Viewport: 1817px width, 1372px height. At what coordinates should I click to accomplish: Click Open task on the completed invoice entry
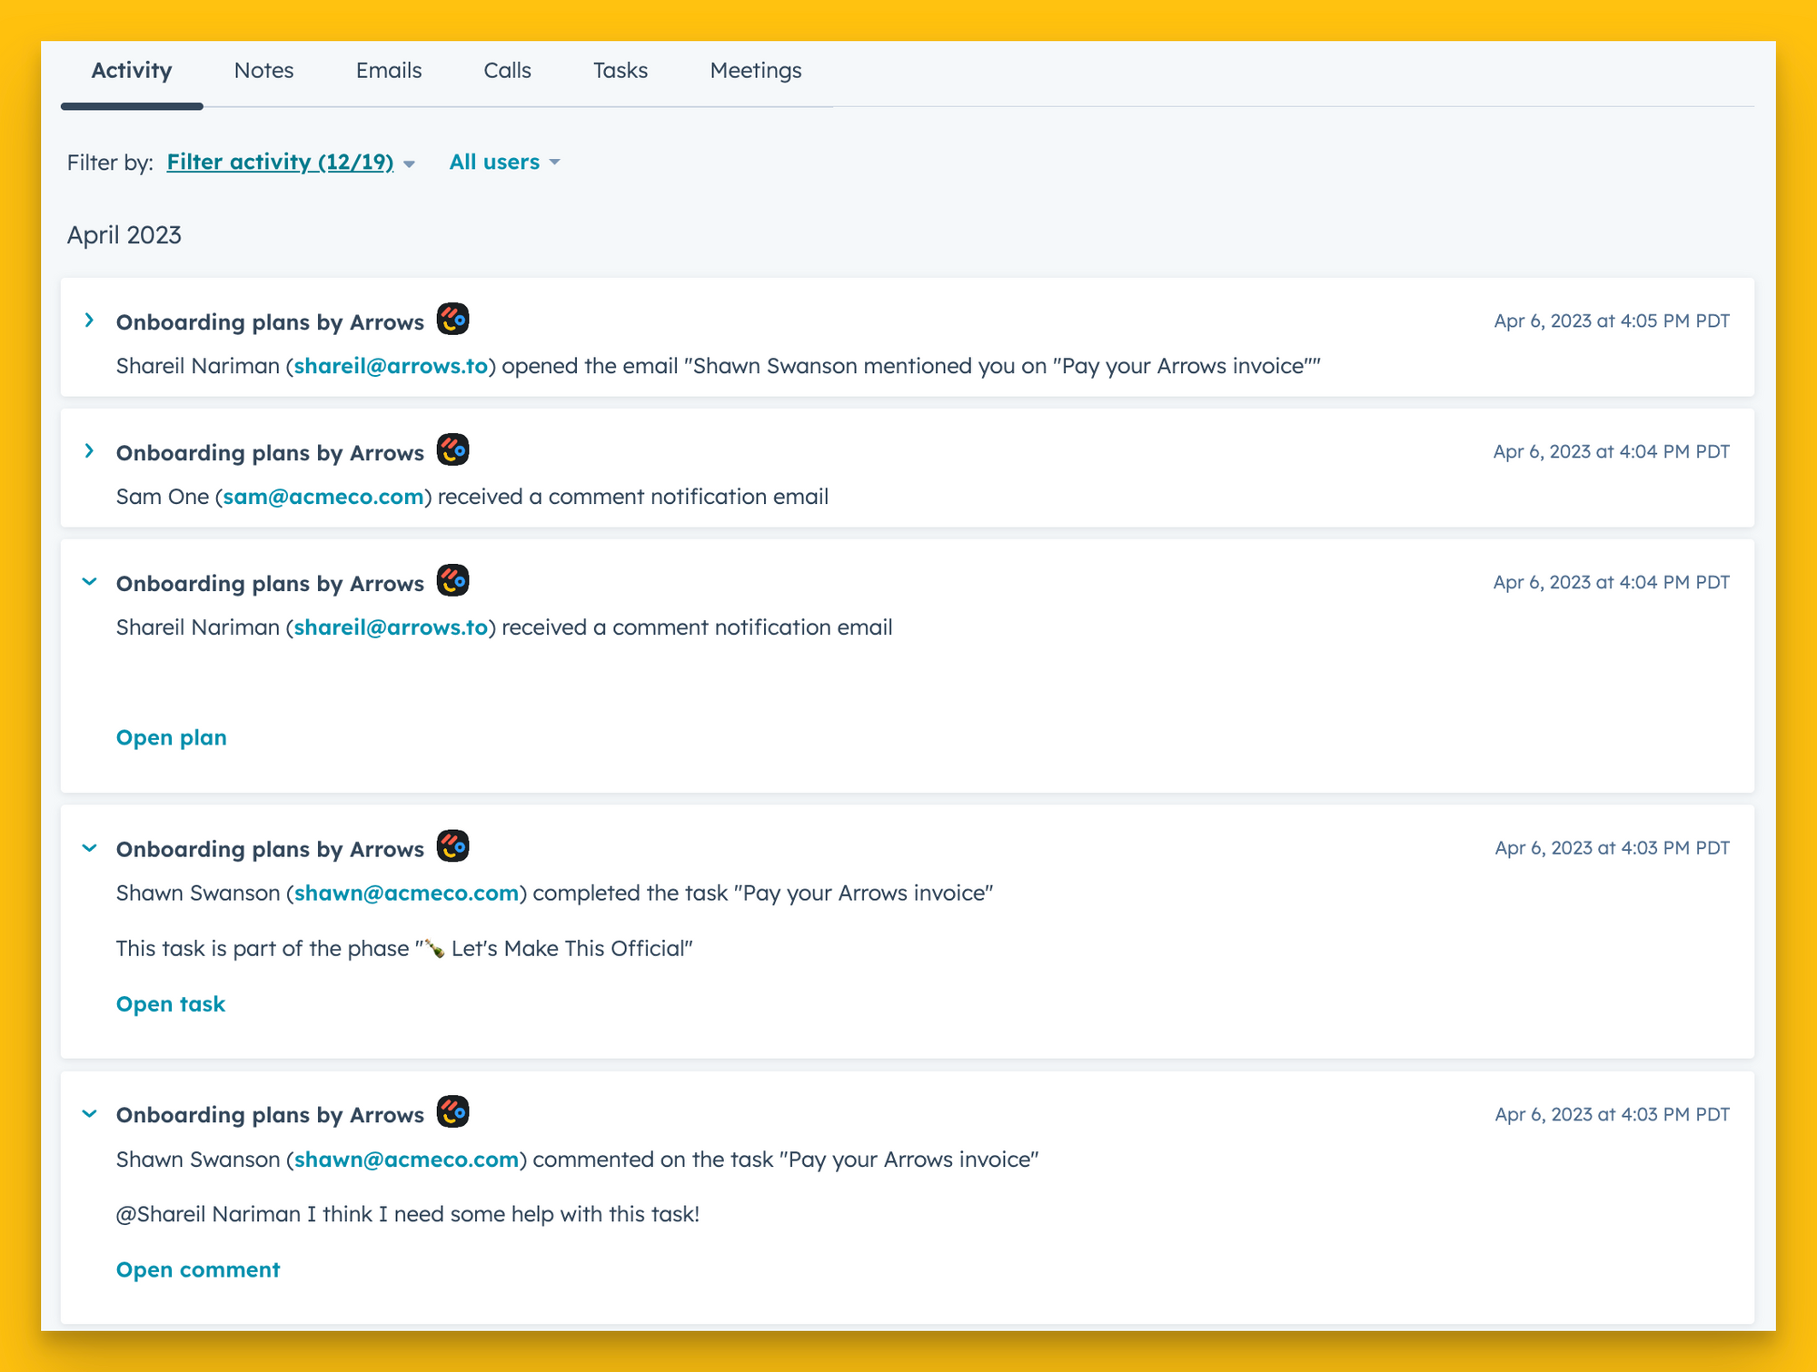point(171,1003)
